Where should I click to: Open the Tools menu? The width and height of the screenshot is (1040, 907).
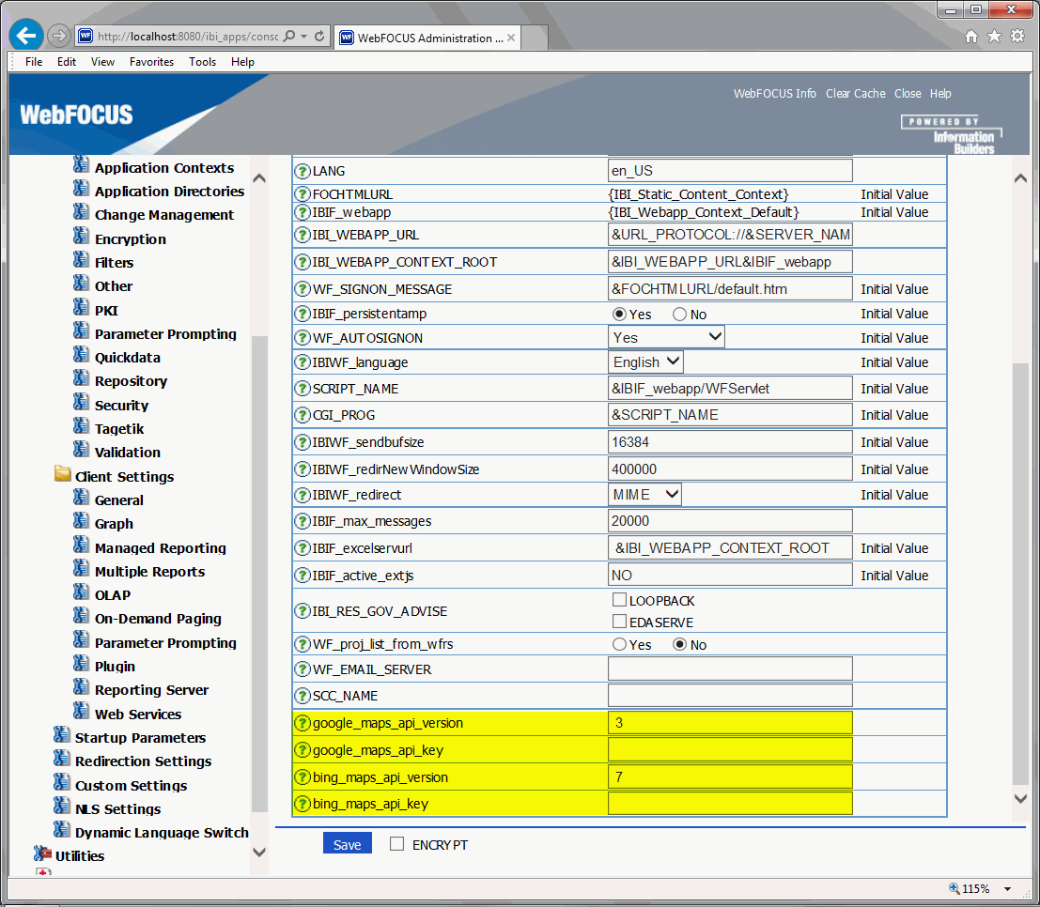[x=202, y=62]
